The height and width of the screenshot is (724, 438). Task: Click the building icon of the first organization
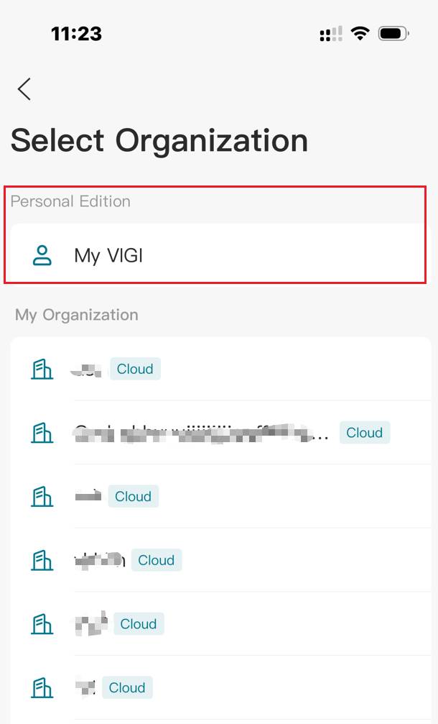[x=42, y=369]
